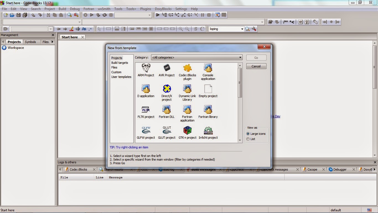Click the Debugging windows icon
378x213 pixels.
point(218,15)
